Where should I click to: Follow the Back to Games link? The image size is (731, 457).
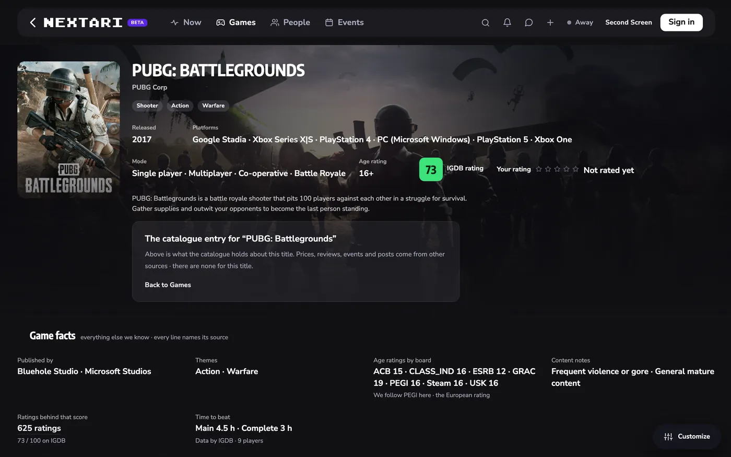[168, 285]
